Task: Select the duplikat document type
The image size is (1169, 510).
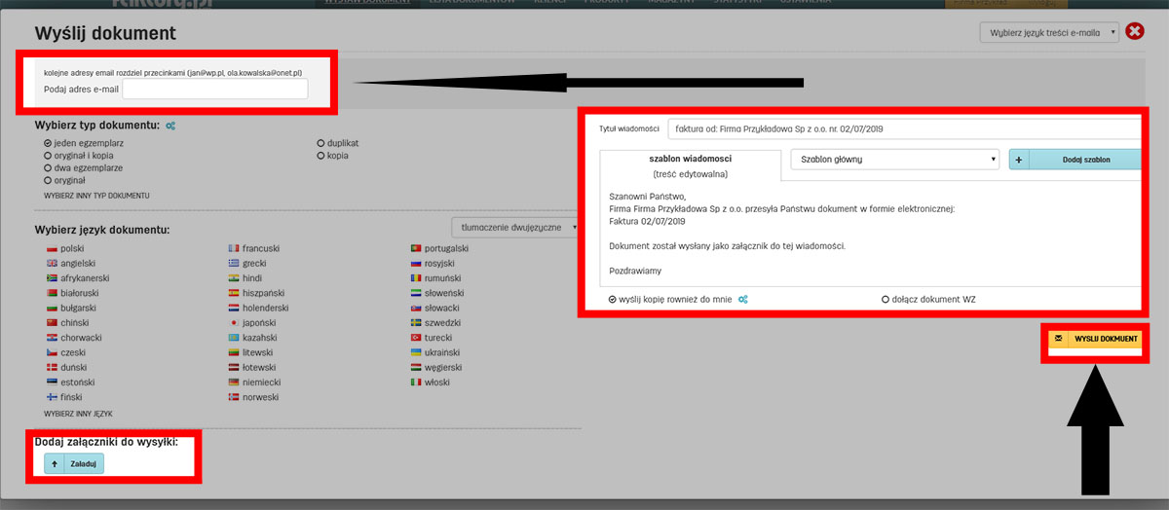Action: coord(321,142)
